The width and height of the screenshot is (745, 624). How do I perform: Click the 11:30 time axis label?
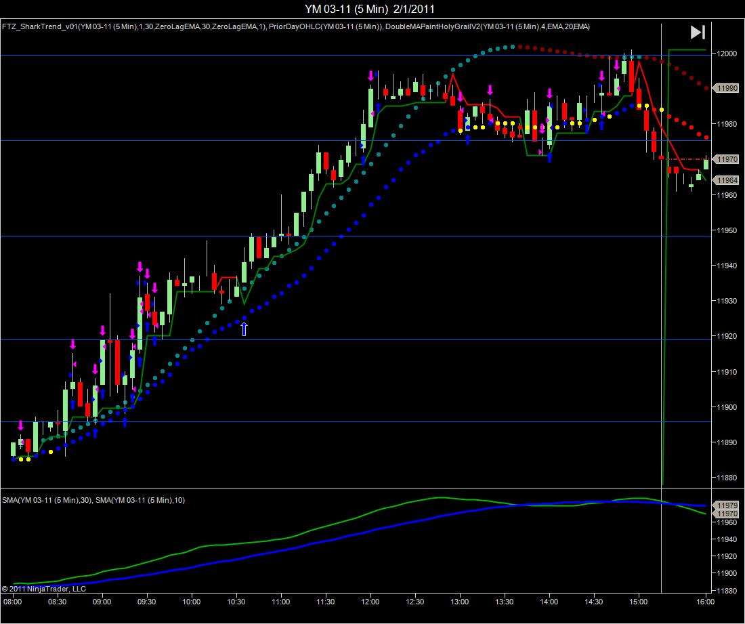tap(326, 602)
